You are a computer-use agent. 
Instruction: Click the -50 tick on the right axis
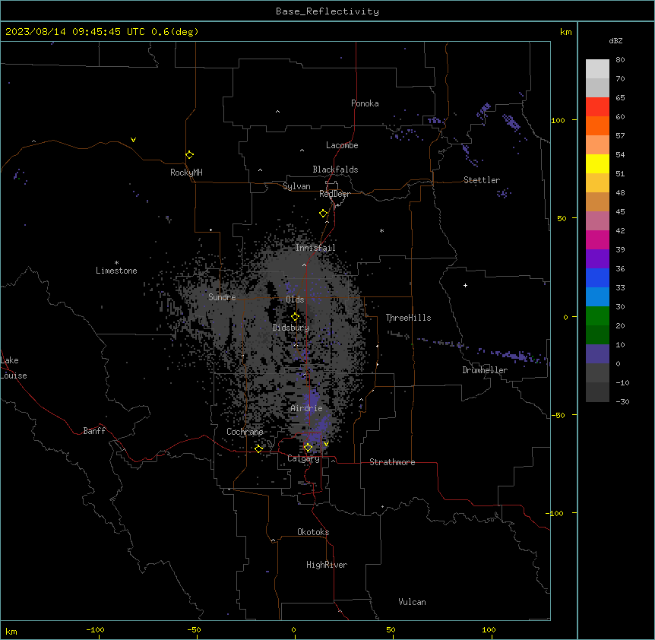(x=558, y=415)
